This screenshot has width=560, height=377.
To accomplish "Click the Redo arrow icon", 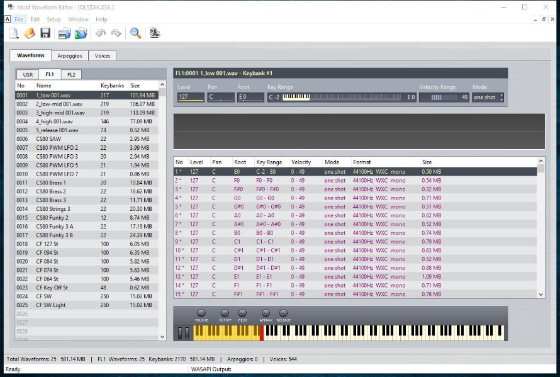I will click(116, 33).
